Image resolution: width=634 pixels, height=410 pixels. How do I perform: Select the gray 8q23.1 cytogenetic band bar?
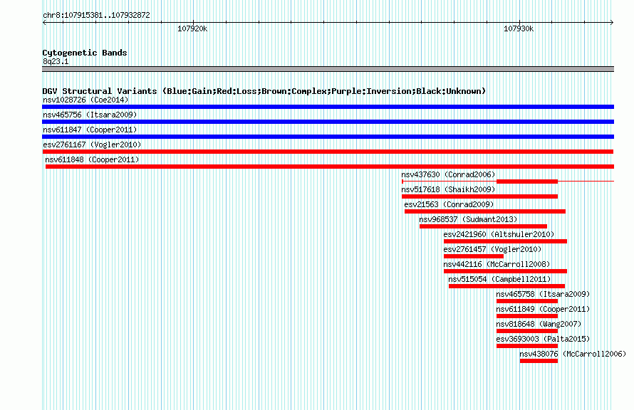pos(328,69)
